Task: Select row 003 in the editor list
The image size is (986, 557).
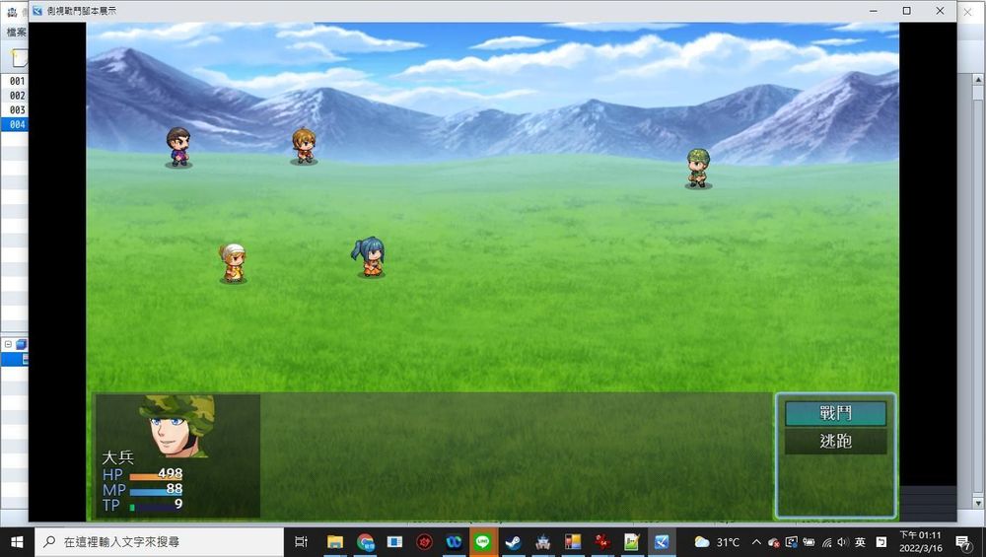Action: [x=15, y=110]
